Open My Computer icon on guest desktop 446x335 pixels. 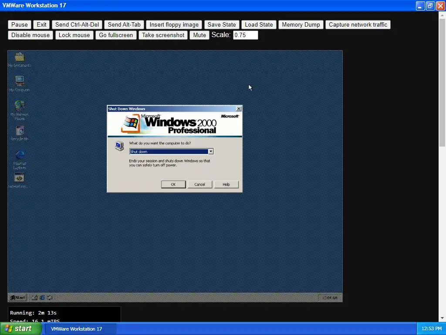(x=20, y=83)
